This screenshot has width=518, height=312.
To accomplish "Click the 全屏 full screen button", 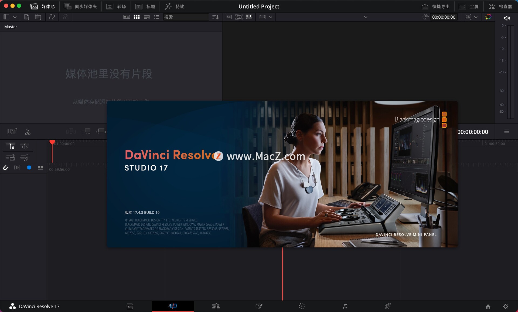I will 469,6.
